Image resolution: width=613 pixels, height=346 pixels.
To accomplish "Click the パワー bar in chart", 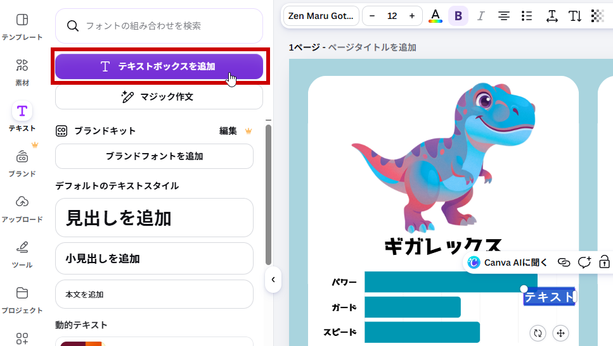I will click(451, 282).
